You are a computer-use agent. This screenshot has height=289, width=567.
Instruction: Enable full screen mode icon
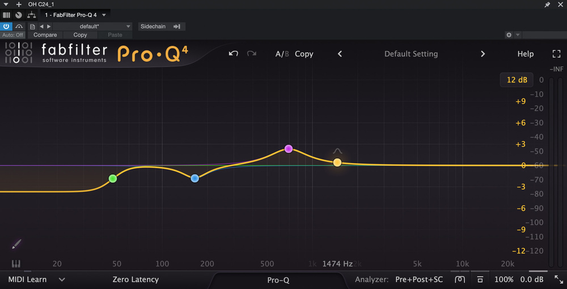click(556, 54)
